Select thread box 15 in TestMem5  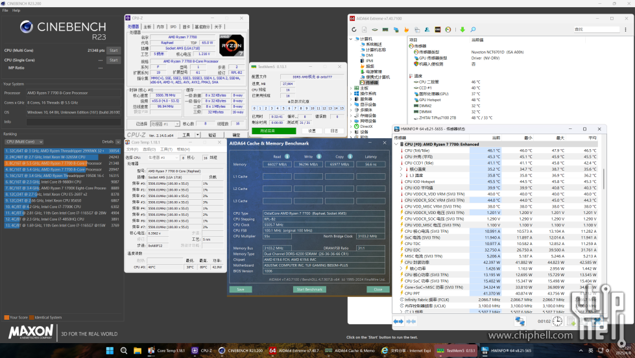(x=342, y=108)
